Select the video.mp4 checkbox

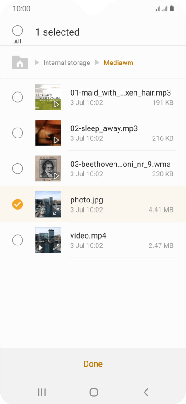pos(17,240)
